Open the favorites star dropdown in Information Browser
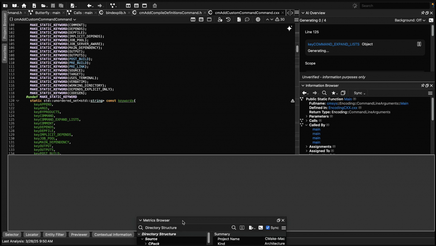This screenshot has height=246, width=436. 334,93
